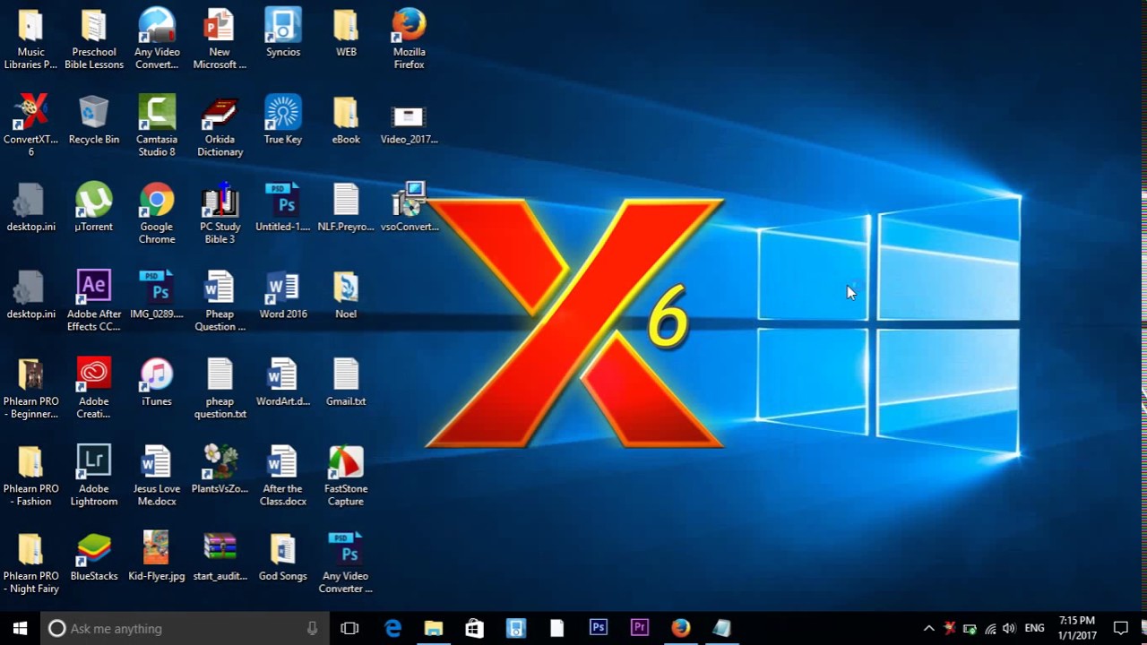Switch the ENG input language indicator
The height and width of the screenshot is (645, 1147).
1034,628
